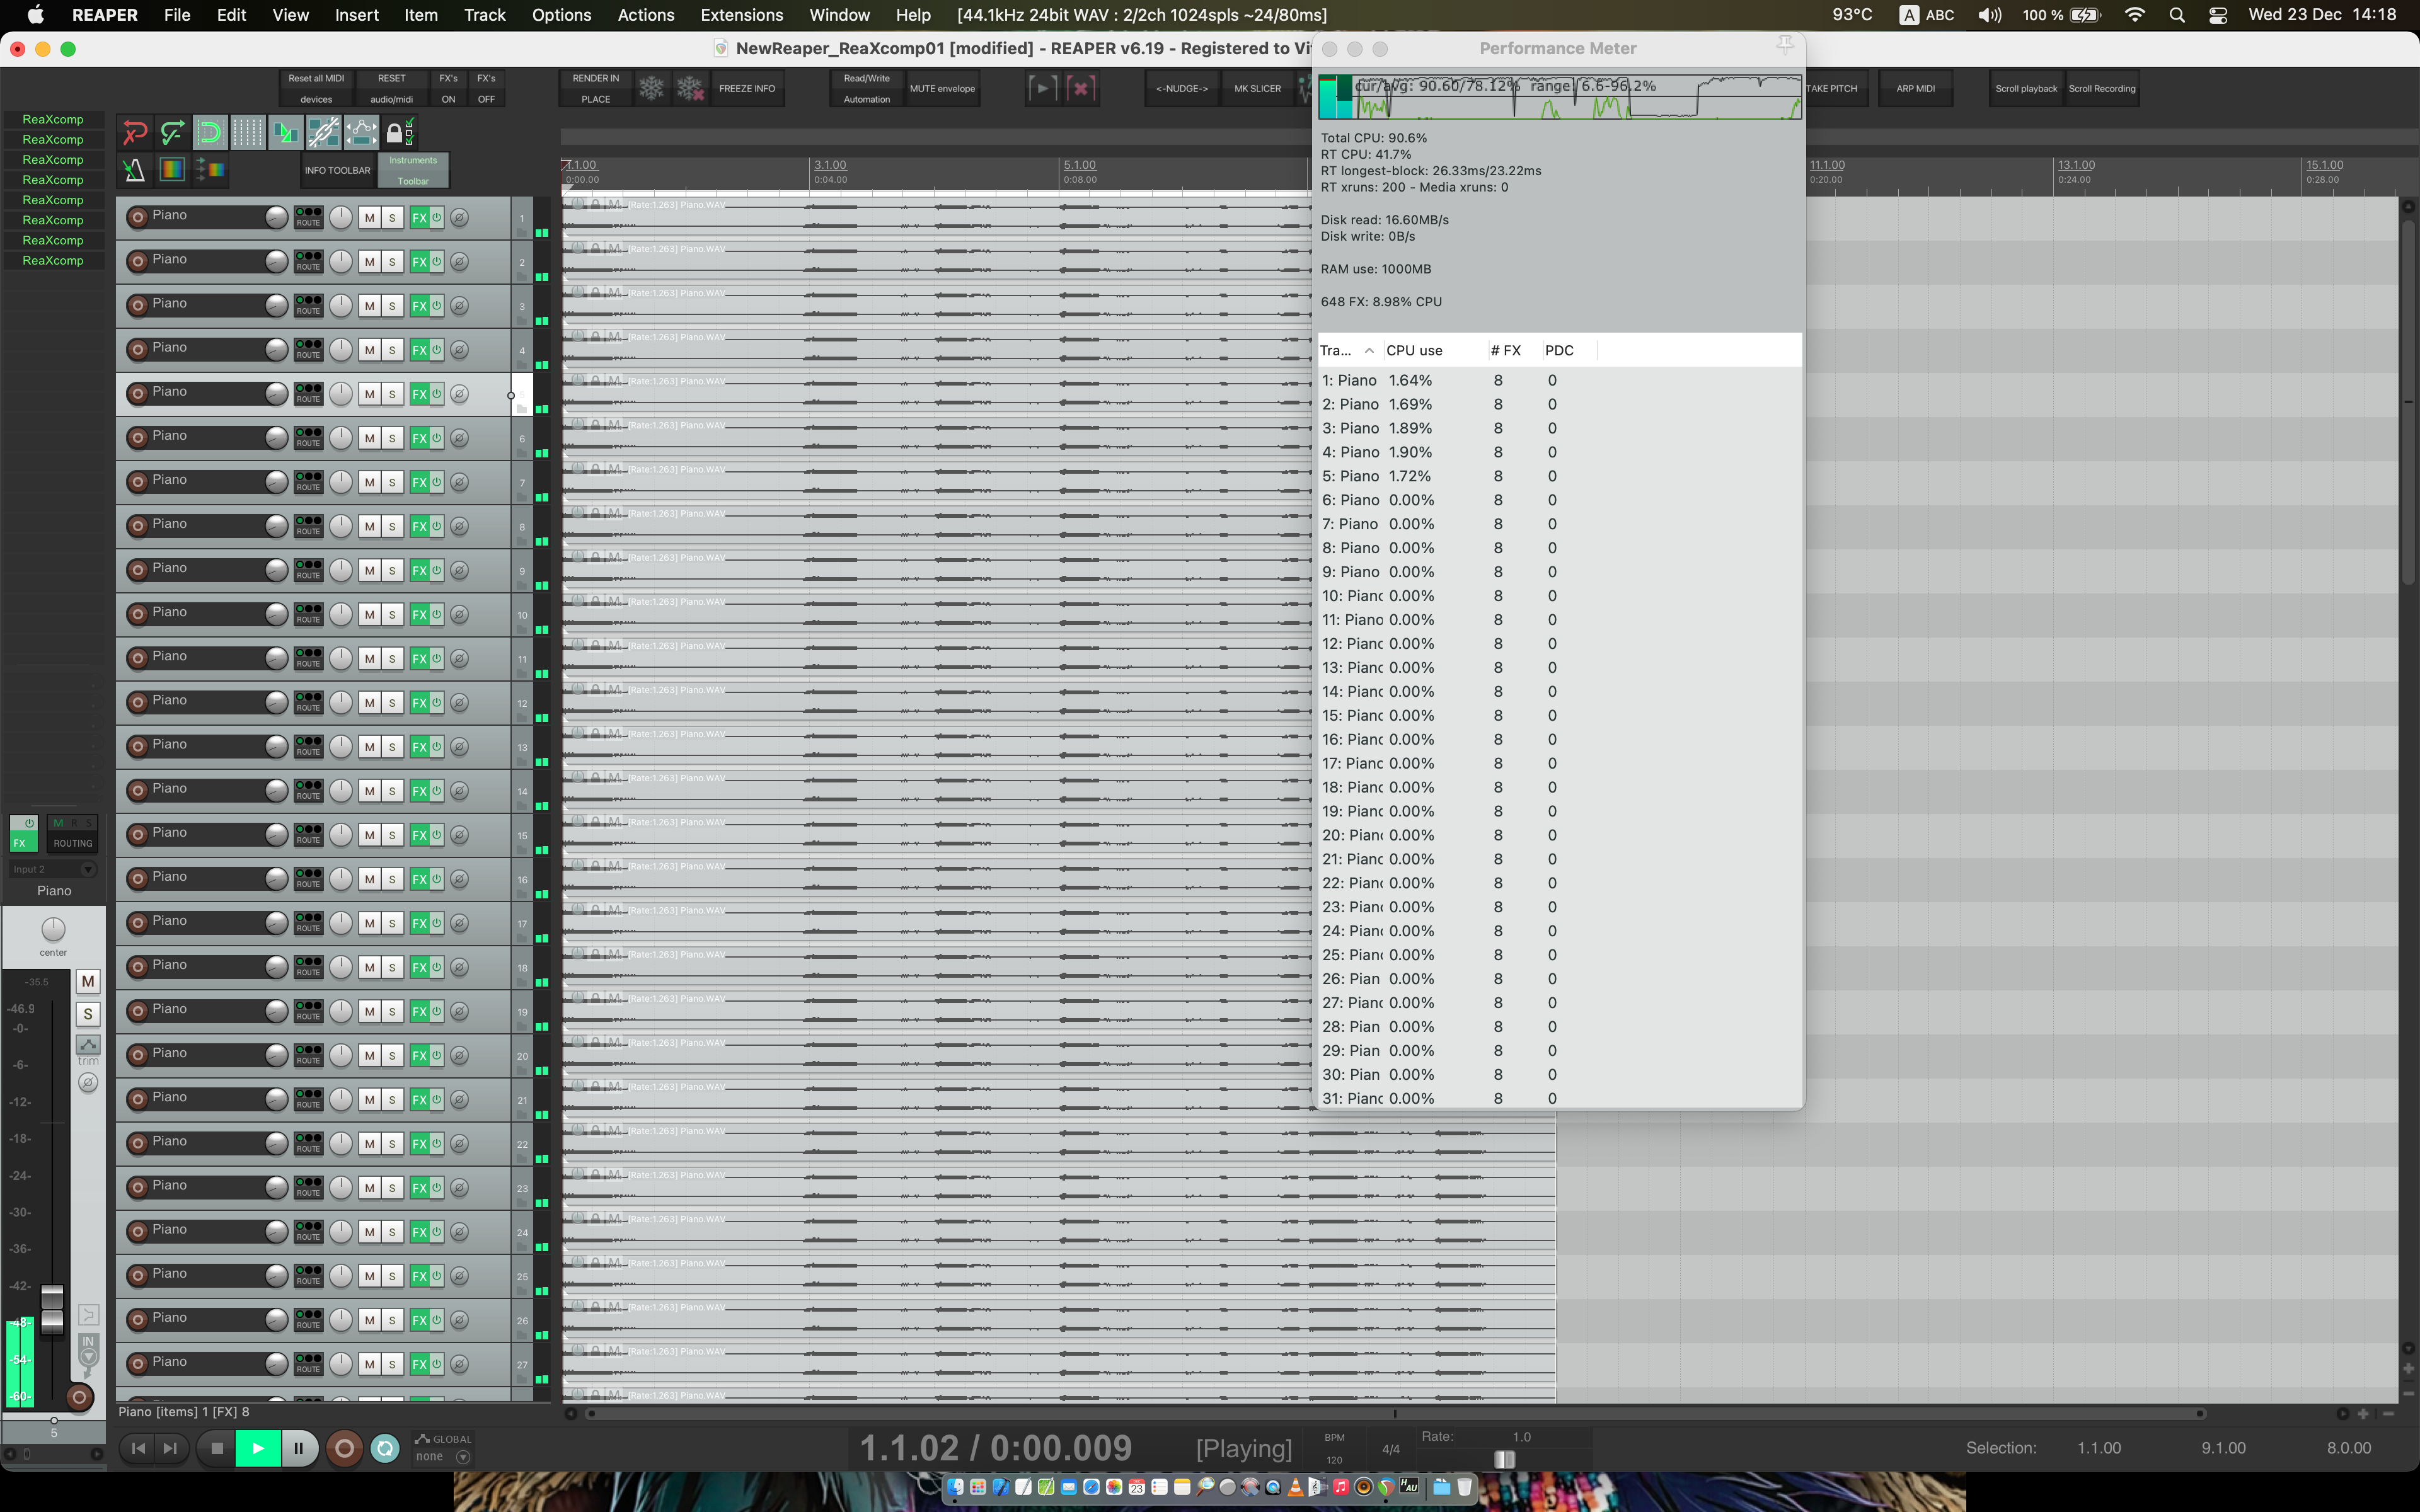Open the macOS Control Center icon
Viewport: 2420px width, 1512px height.
[x=2218, y=15]
